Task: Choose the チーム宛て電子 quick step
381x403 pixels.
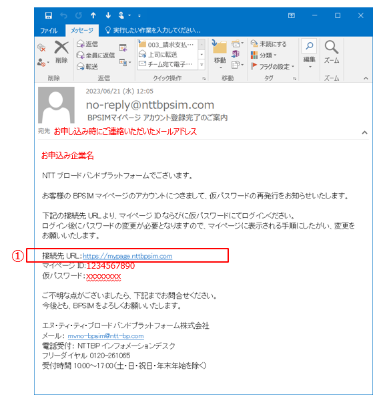Action: point(165,64)
